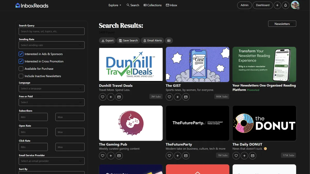310x174 pixels.
Task: Favorite The Daily DONUT with heart icon
Action: [x=236, y=156]
